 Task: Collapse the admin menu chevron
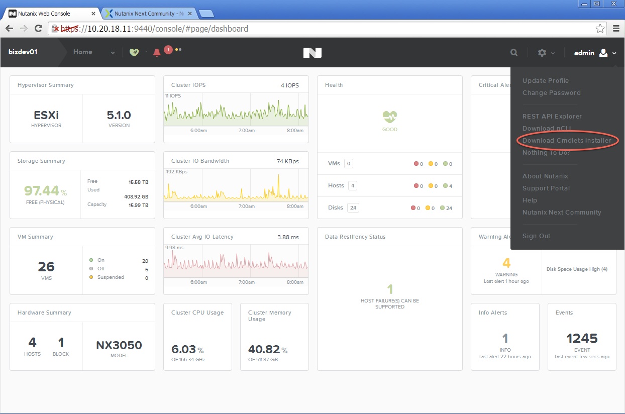point(614,53)
